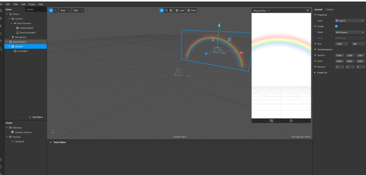Switch viewport to 3D mode
Viewport: 366px width, 175px height.
pos(51,10)
